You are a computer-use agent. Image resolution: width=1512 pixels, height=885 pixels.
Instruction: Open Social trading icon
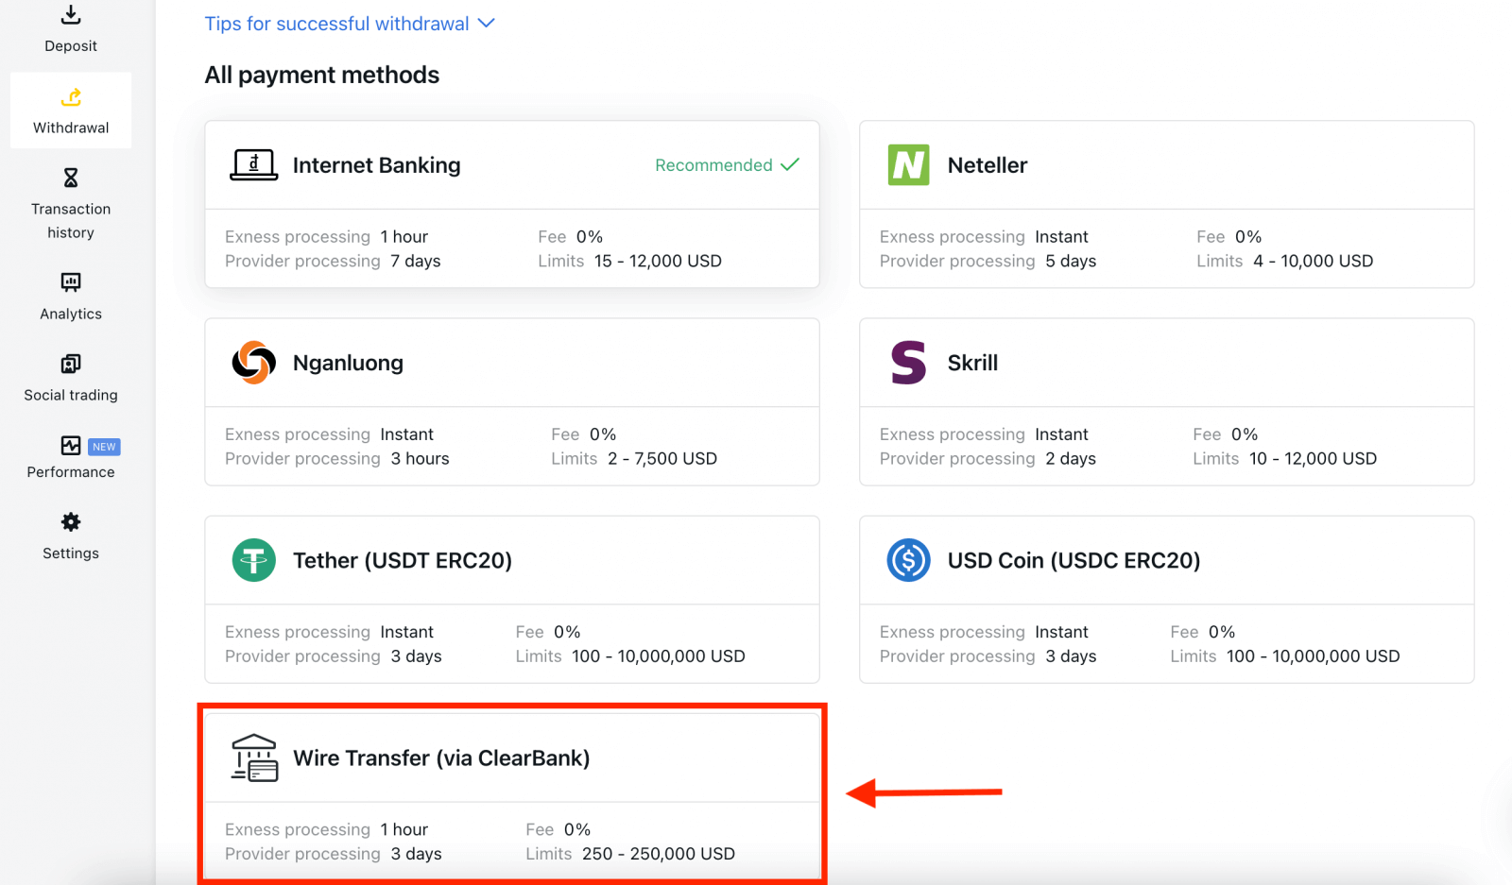pyautogui.click(x=71, y=364)
